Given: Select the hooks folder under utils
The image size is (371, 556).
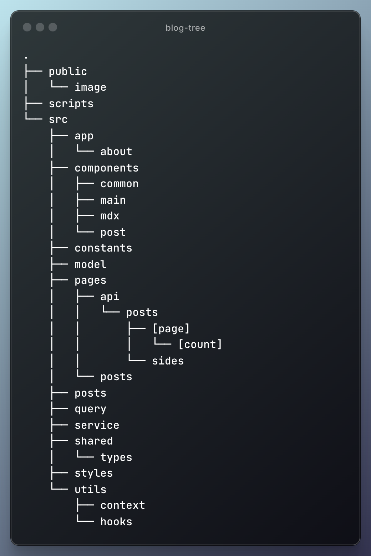Looking at the screenshot, I should tap(116, 522).
